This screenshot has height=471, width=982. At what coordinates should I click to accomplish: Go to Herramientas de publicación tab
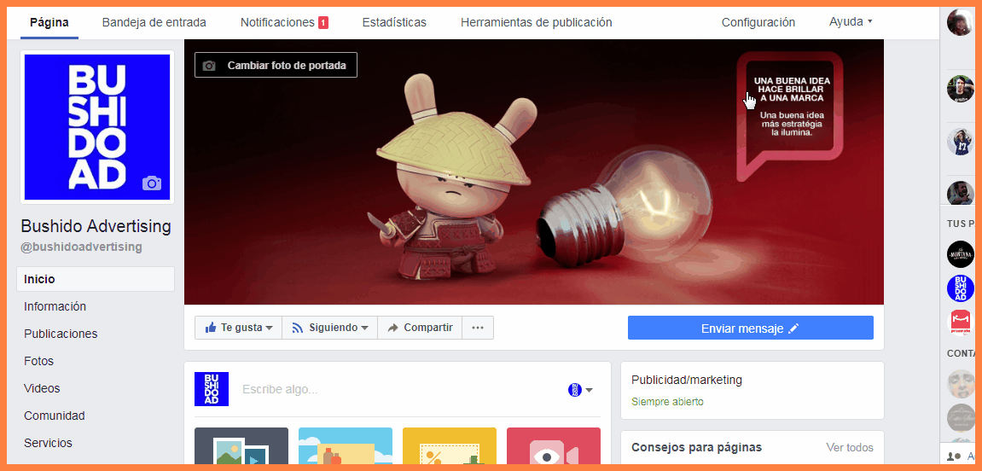click(536, 22)
